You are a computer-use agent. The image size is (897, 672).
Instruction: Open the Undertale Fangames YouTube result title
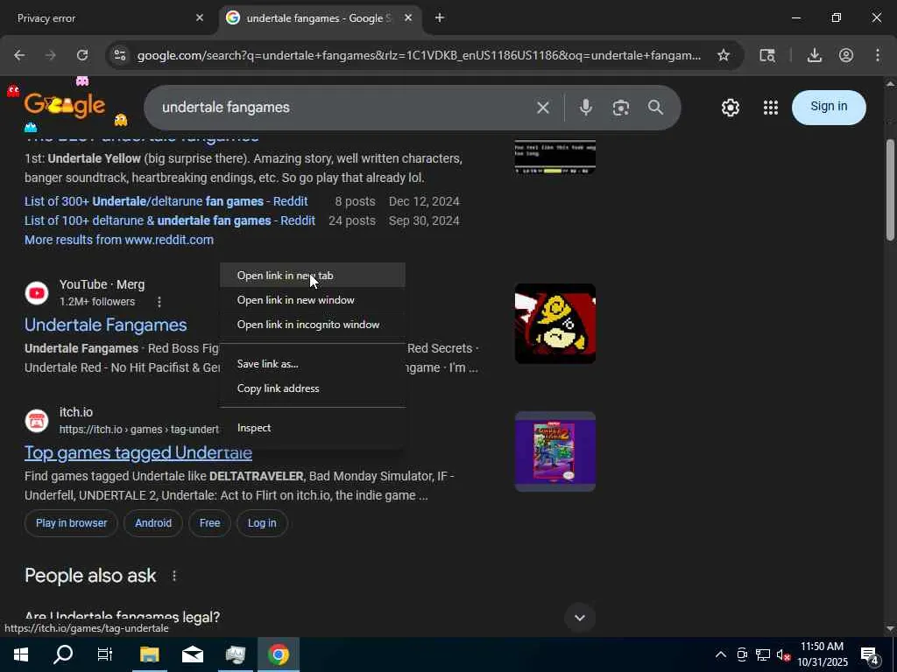pyautogui.click(x=106, y=325)
